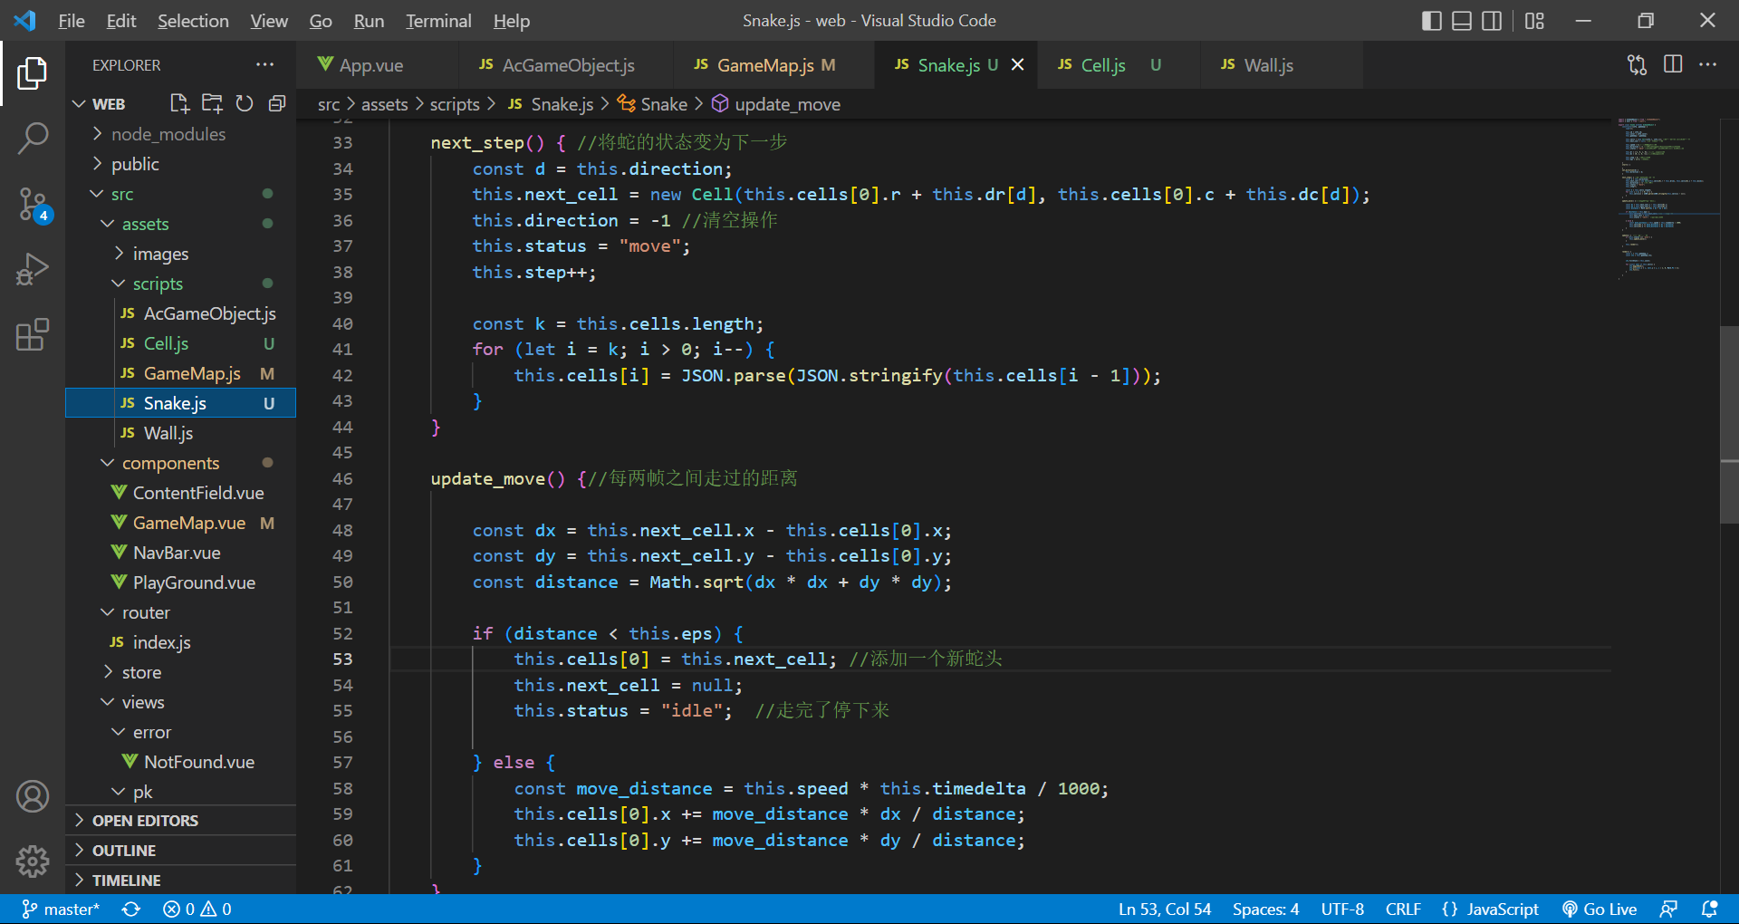Open the Help menu
The height and width of the screenshot is (924, 1739).
(x=512, y=20)
